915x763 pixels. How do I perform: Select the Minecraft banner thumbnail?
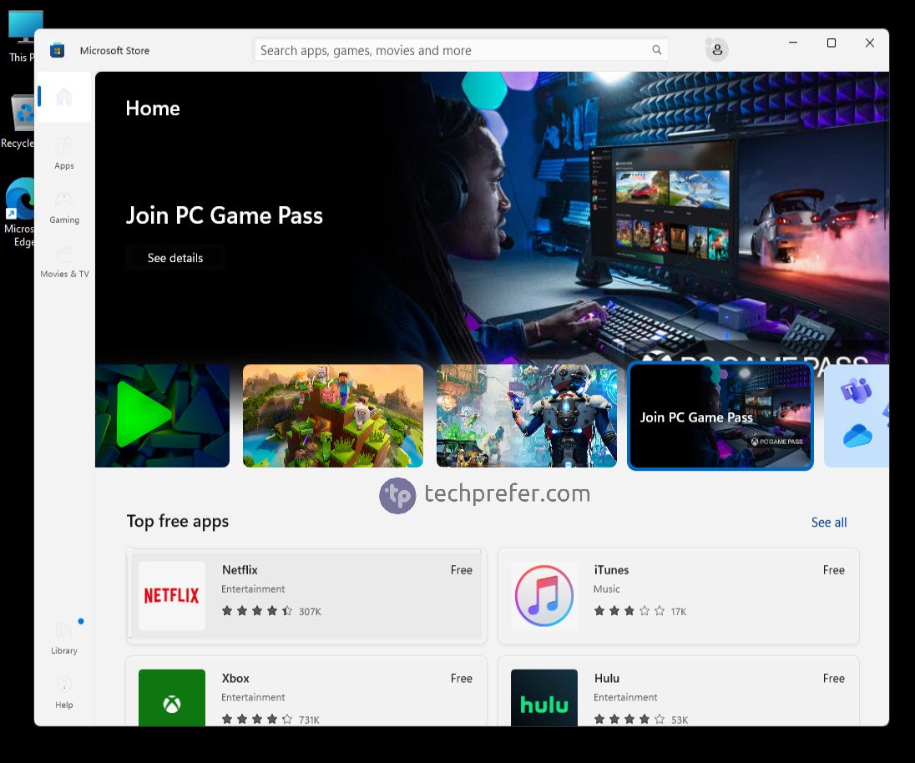coord(332,415)
